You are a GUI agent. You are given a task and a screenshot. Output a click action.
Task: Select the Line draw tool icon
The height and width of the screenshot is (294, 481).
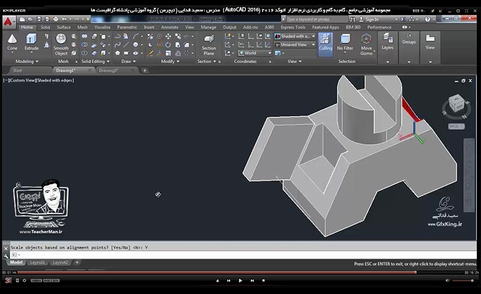126,45
